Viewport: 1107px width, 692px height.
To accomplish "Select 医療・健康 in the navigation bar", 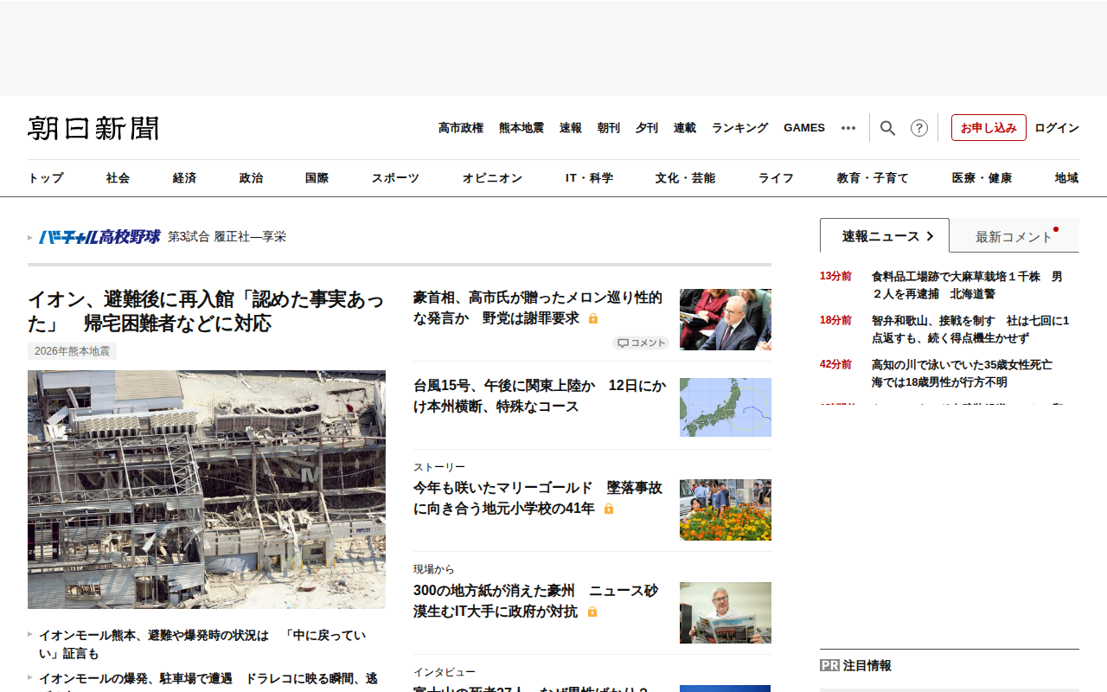I will pyautogui.click(x=982, y=178).
